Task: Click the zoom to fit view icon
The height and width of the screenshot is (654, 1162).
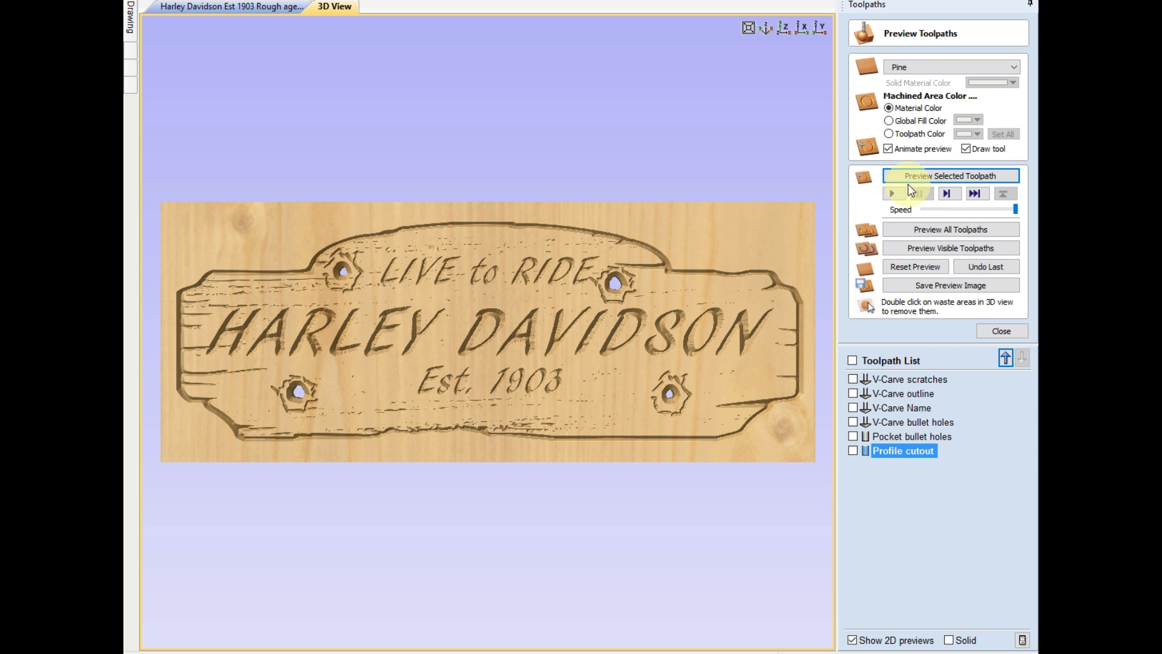Action: pos(749,28)
